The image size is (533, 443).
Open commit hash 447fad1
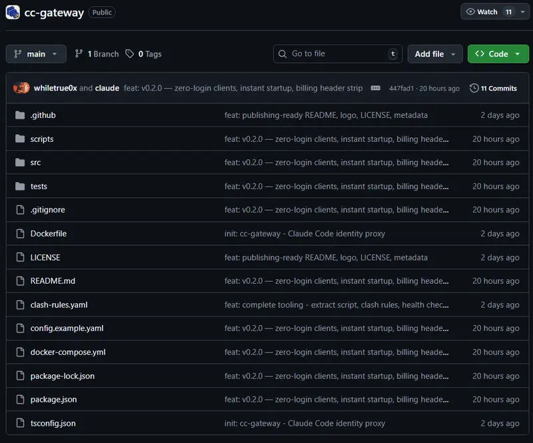tap(401, 89)
